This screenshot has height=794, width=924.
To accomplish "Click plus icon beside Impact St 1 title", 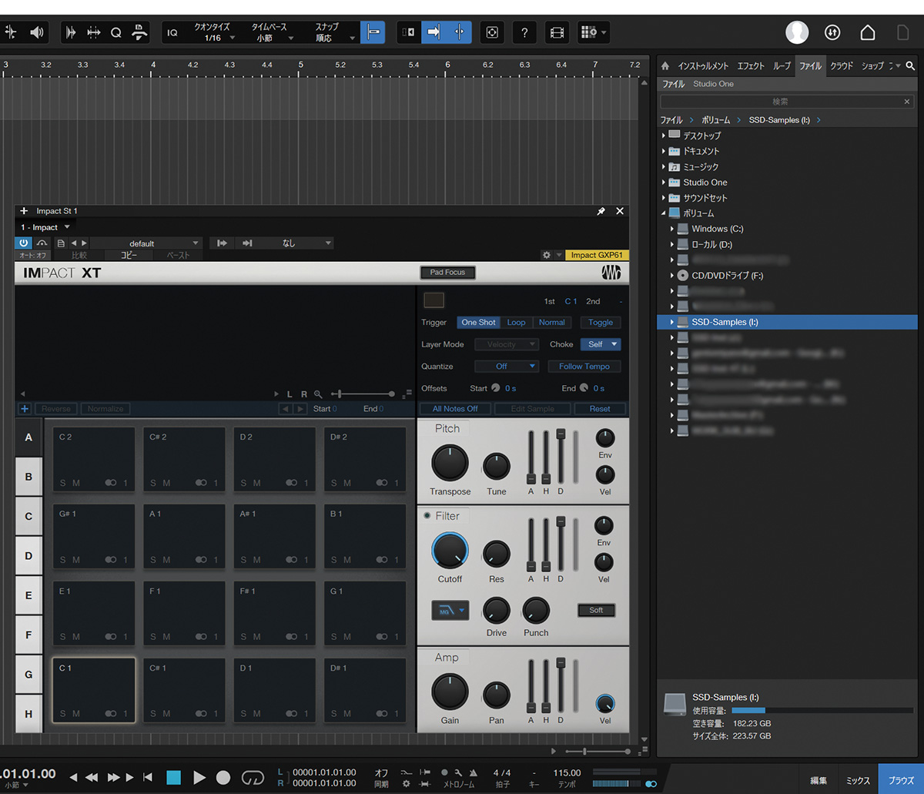I will click(24, 211).
